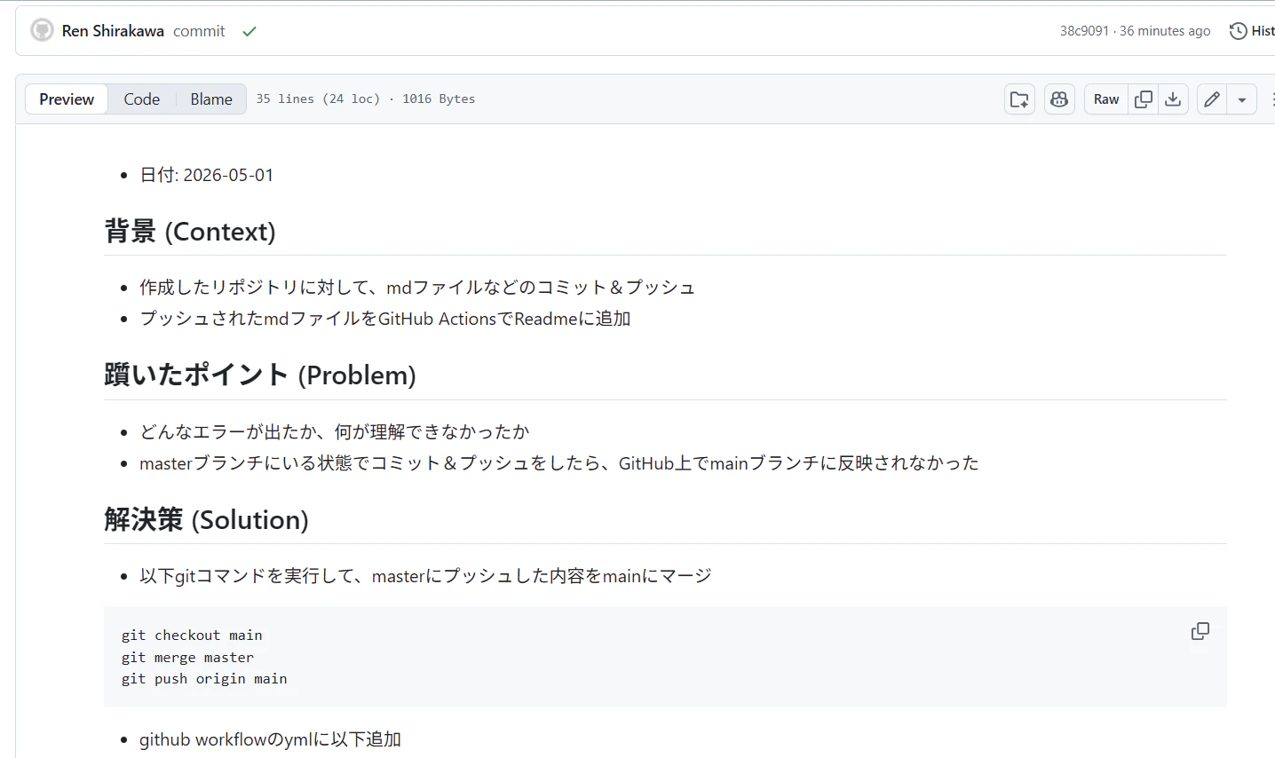Click the '35 lines (24 loc) · 1016 Bytes' text
The image size is (1275, 758).
pyautogui.click(x=366, y=99)
